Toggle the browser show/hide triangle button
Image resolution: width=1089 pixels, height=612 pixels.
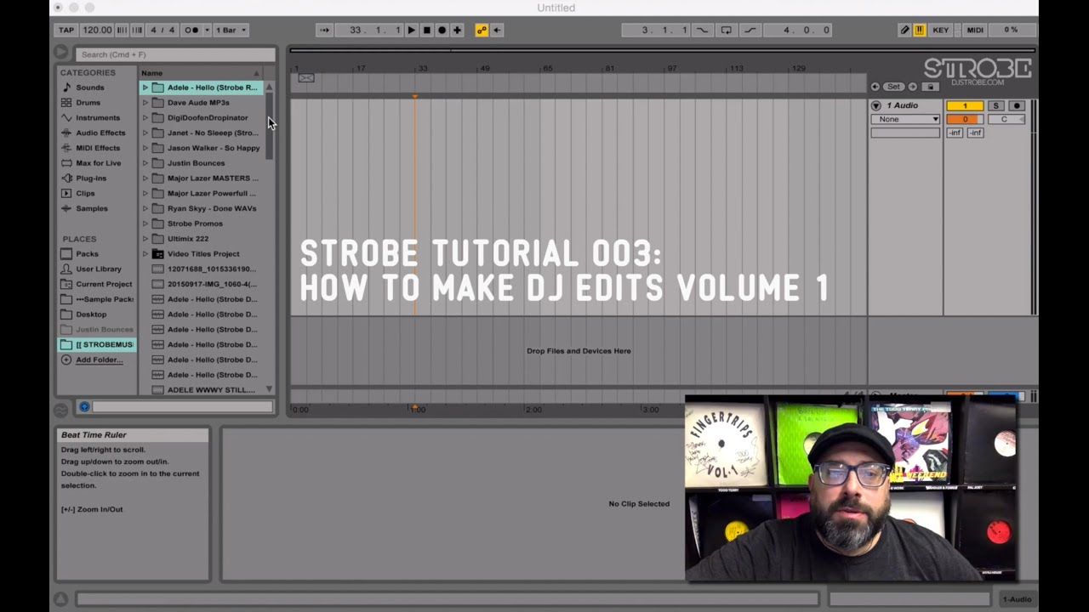[60, 54]
